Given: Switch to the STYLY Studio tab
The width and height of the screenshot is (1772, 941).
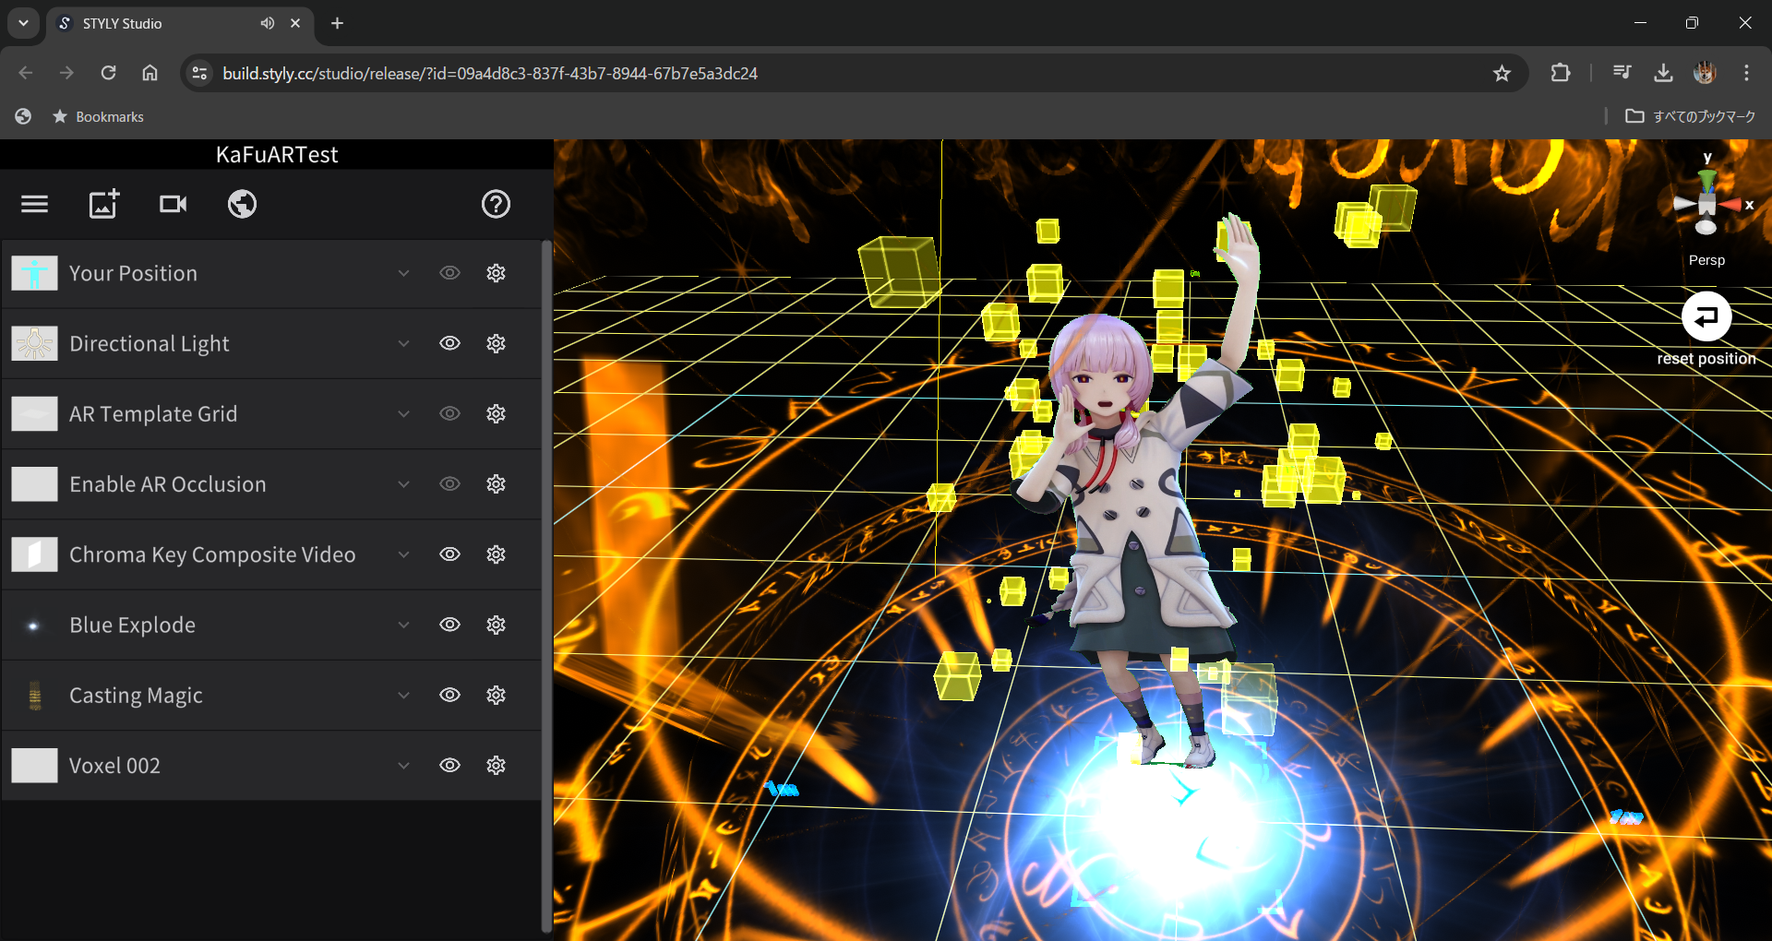Looking at the screenshot, I should 180,23.
